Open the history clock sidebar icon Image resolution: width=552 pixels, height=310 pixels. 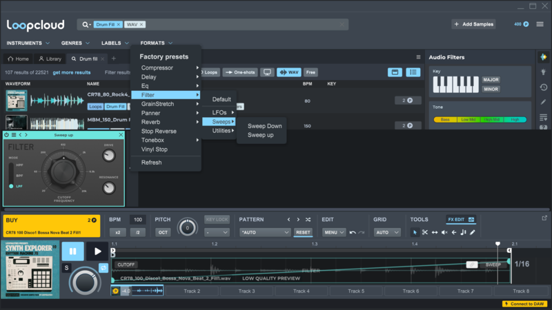point(544,87)
